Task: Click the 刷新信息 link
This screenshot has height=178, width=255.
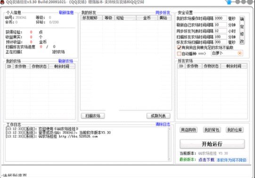Action: coord(66,13)
